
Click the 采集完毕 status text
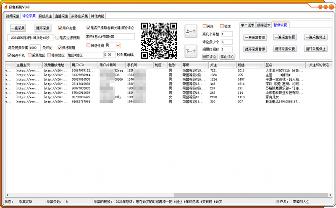26,202
